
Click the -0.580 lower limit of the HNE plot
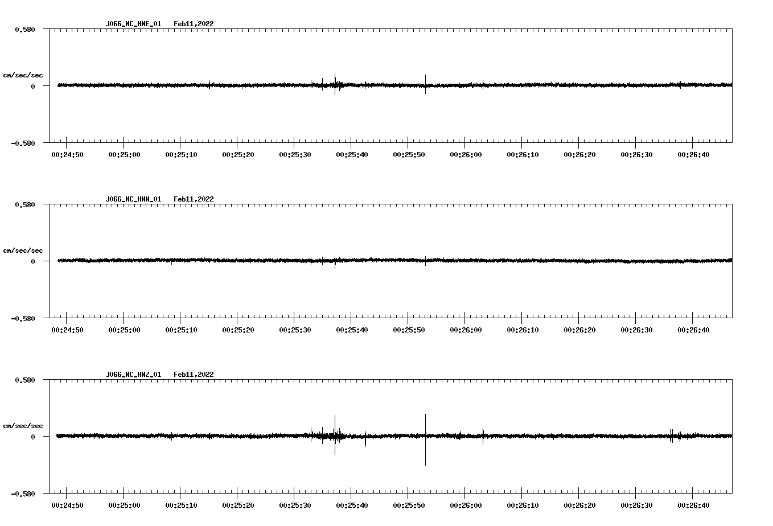point(23,143)
